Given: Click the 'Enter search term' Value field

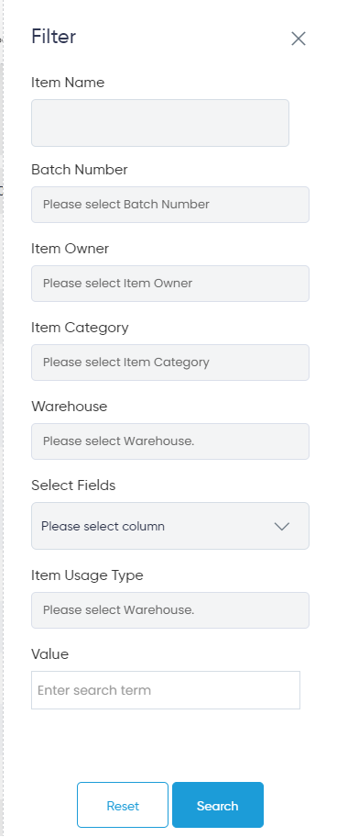Looking at the screenshot, I should coord(166,690).
